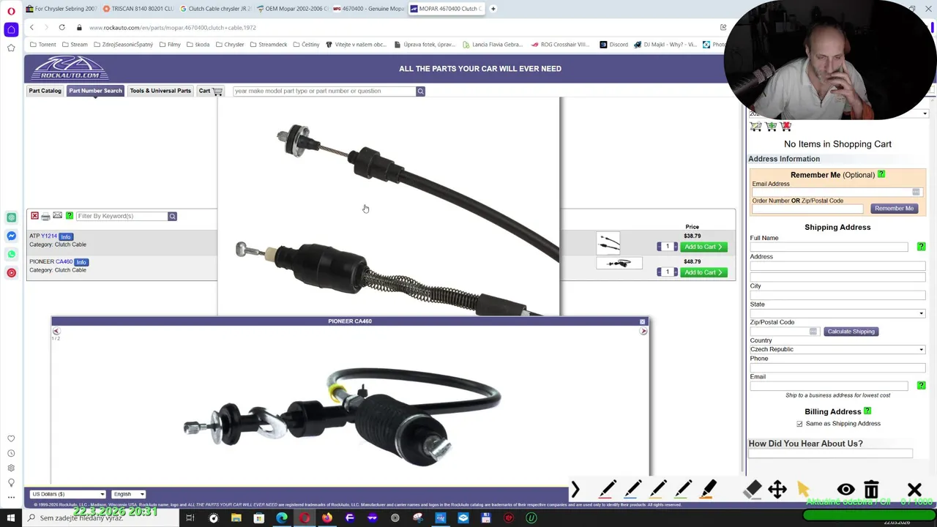Open a new browser tab
This screenshot has height=527, width=937.
click(493, 9)
